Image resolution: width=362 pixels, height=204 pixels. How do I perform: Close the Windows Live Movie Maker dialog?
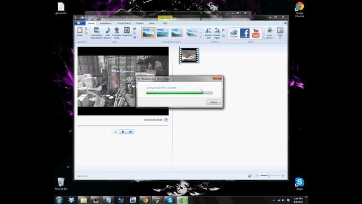tap(217, 79)
